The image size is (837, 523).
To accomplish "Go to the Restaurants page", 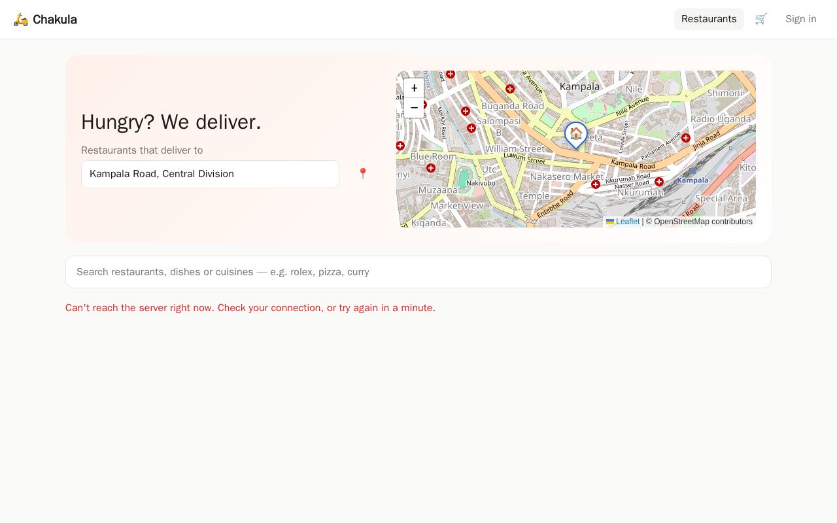I will pyautogui.click(x=709, y=19).
